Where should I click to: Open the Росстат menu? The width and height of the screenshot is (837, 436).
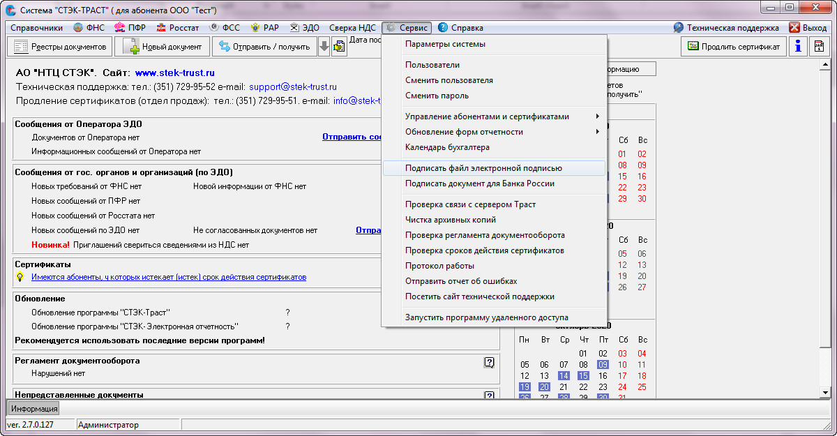[x=178, y=28]
